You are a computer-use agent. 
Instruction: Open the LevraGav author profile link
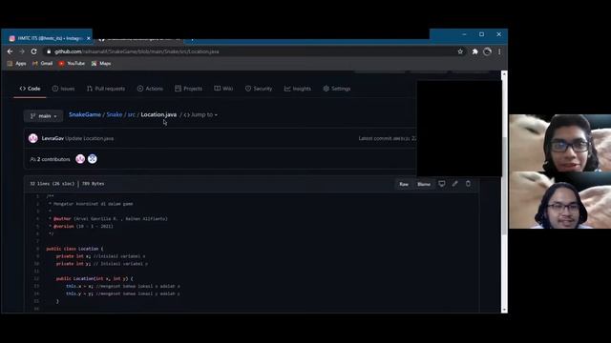(x=53, y=138)
